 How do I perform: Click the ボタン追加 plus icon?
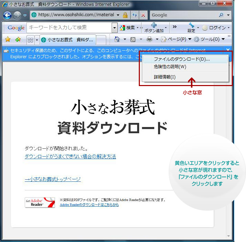point(154,25)
